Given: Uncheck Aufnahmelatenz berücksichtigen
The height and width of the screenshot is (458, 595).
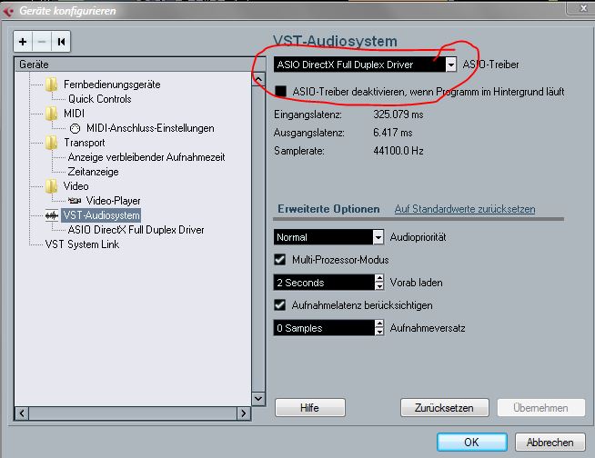Looking at the screenshot, I should click(280, 305).
